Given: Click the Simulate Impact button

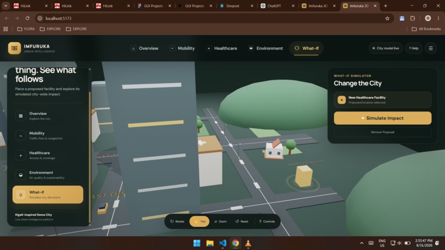Looking at the screenshot, I should pos(382,118).
